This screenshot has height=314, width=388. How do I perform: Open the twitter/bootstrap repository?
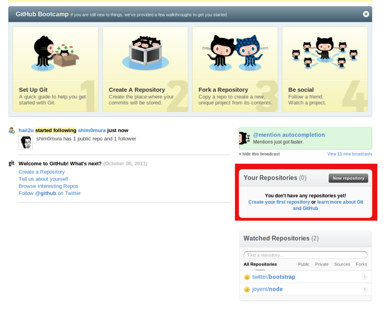tap(274, 277)
